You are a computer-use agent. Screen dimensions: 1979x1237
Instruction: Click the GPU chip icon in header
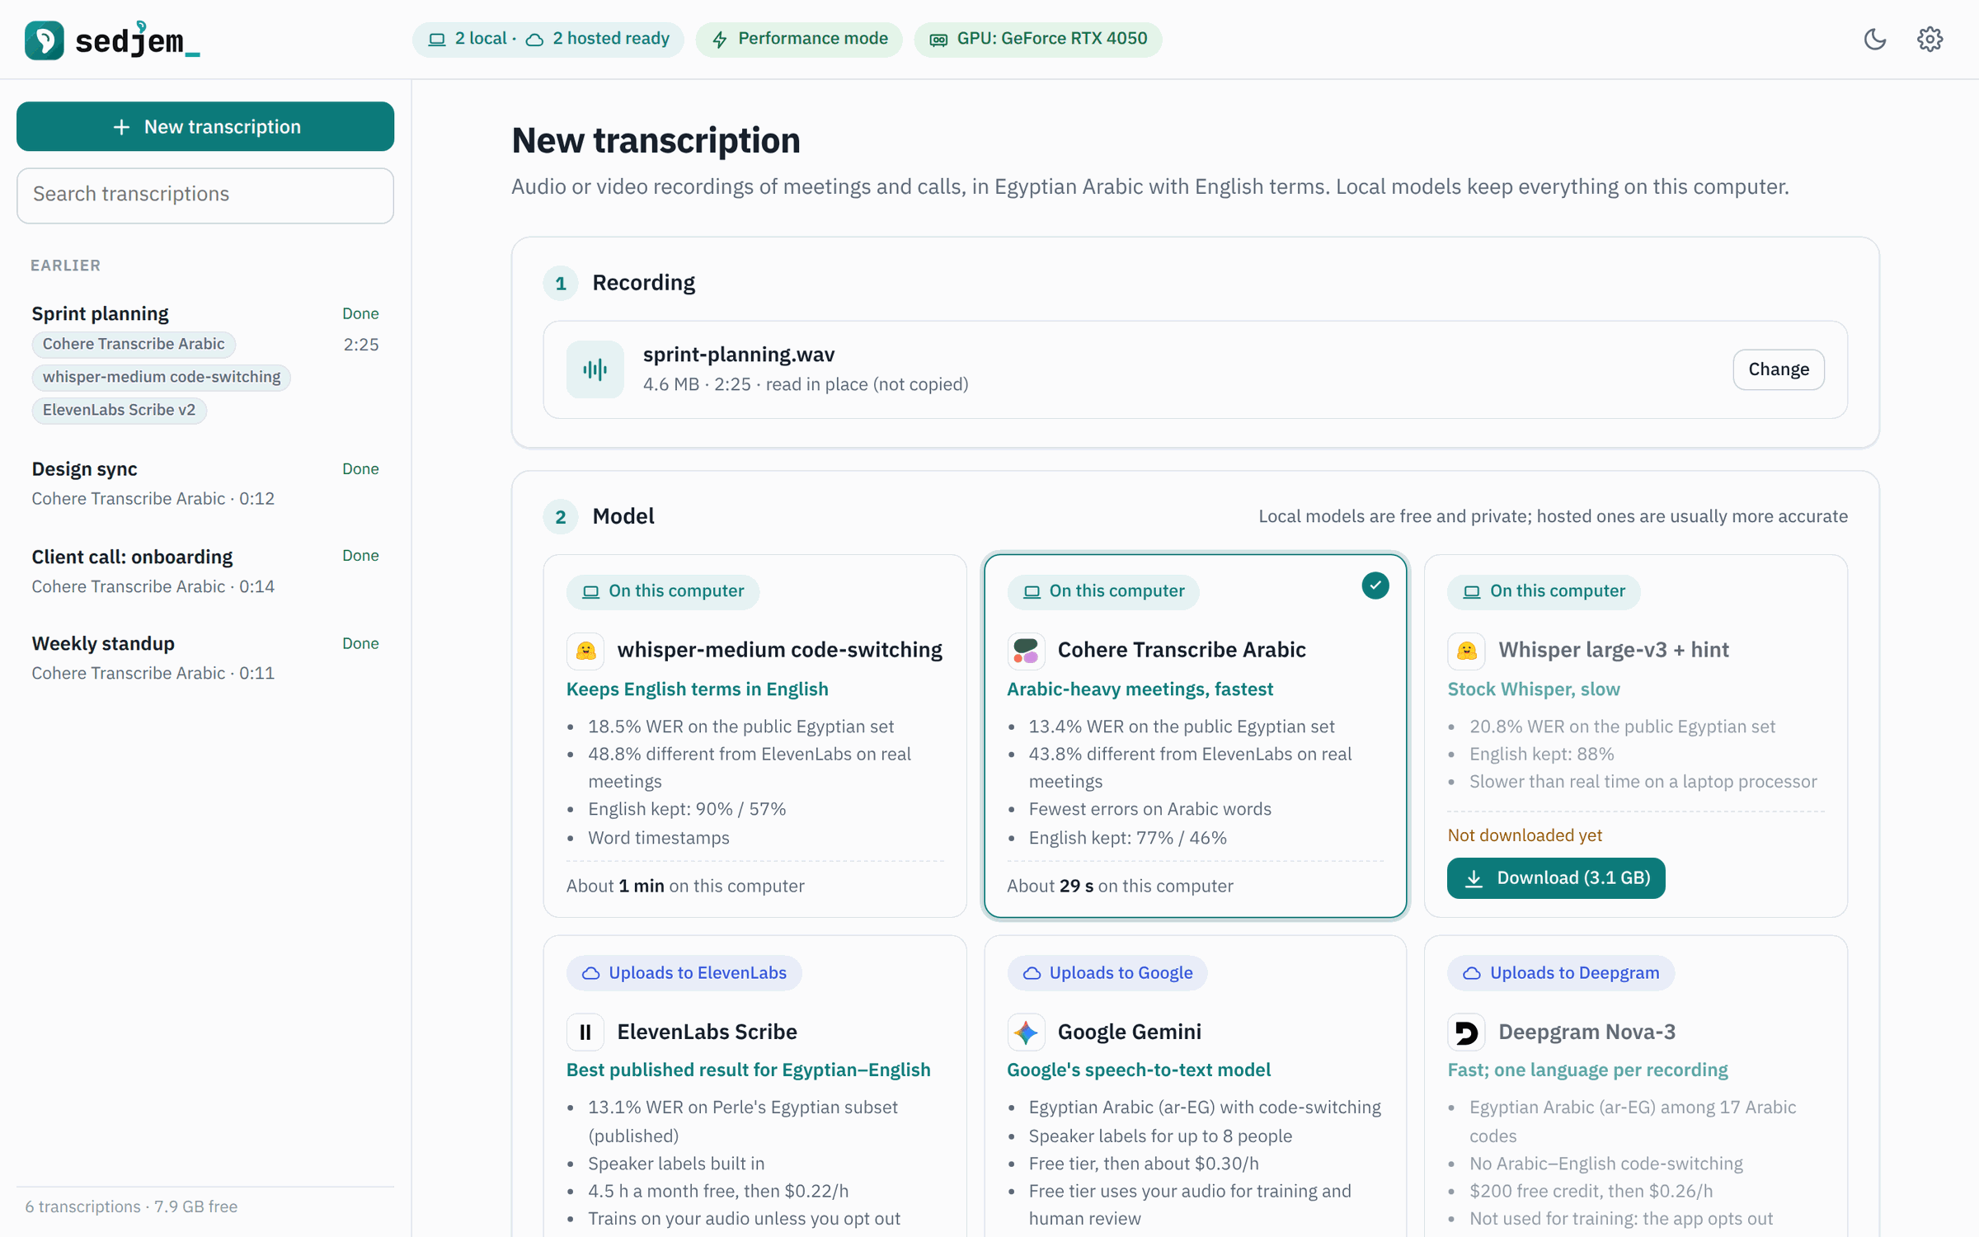tap(938, 40)
